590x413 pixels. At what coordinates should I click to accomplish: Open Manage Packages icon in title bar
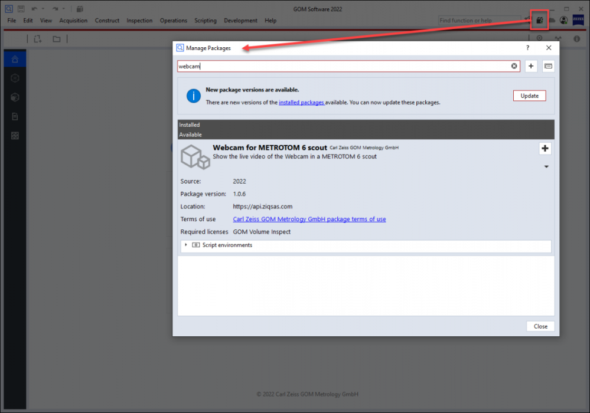click(539, 21)
